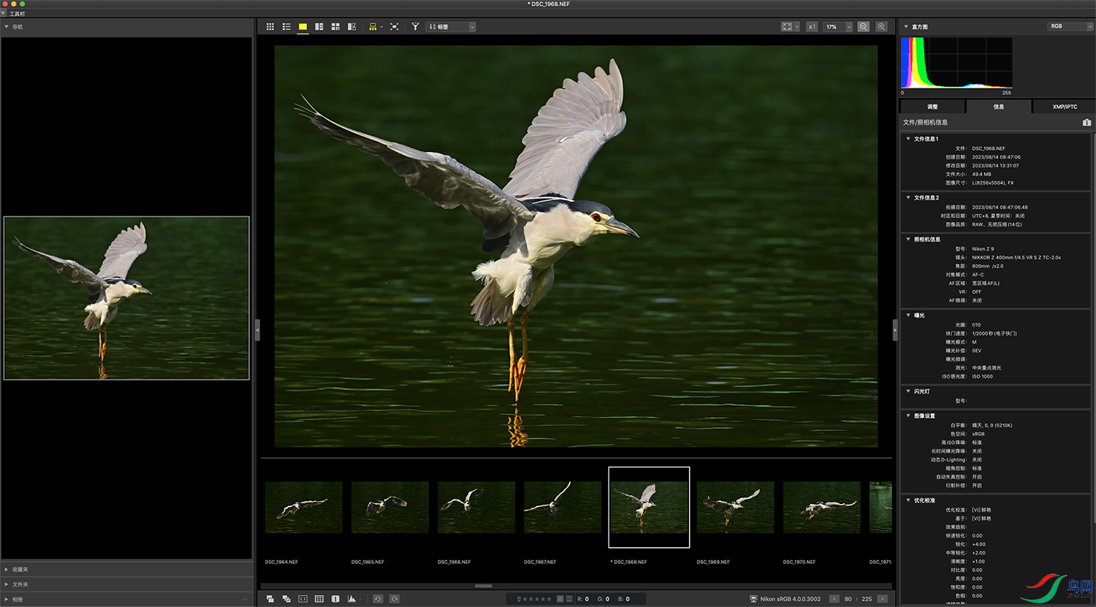Viewport: 1096px width, 607px height.
Task: Zoom out with the minus magnifier
Action: click(x=864, y=27)
